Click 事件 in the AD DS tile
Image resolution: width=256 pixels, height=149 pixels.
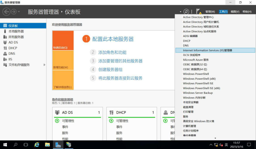click(65, 127)
